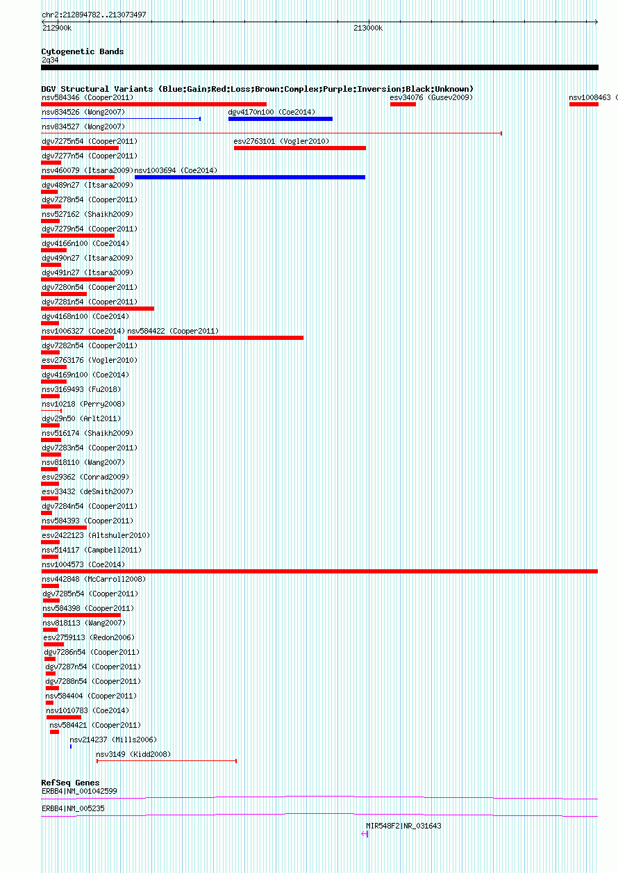The height and width of the screenshot is (873, 618).
Task: Click the 212900k ruler label
Action: (x=56, y=28)
